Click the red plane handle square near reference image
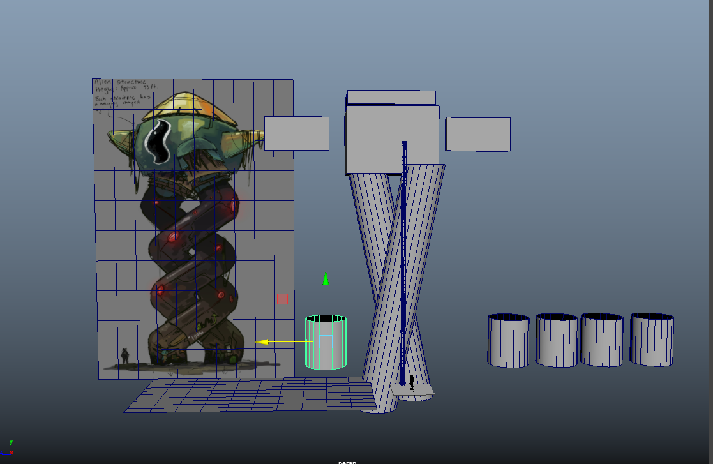 [x=282, y=299]
